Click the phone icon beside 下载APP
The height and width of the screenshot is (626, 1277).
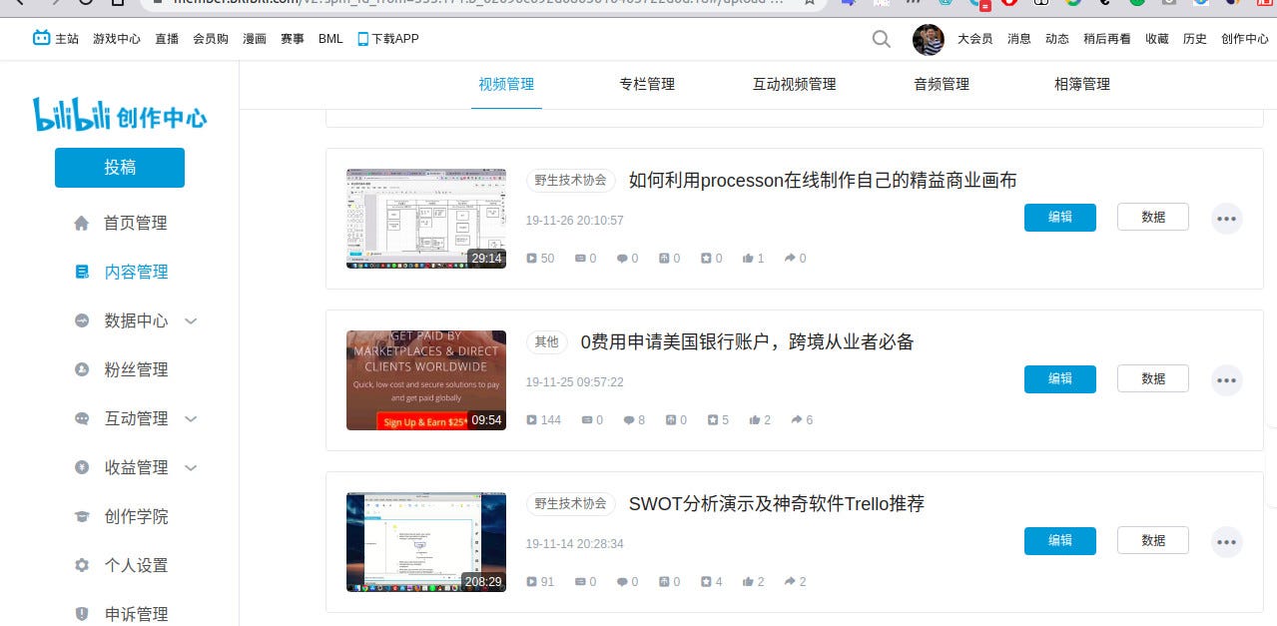[363, 39]
